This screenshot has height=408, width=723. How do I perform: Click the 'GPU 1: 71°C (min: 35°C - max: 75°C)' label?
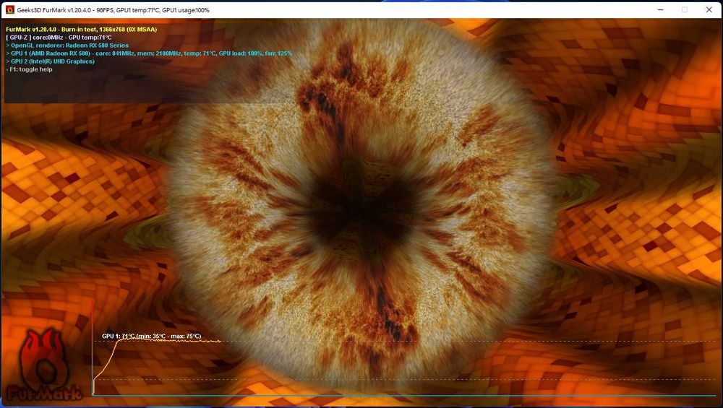[x=152, y=337]
